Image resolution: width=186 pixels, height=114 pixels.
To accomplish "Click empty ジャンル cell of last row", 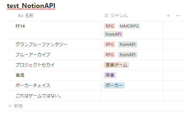I will [x=132, y=96].
